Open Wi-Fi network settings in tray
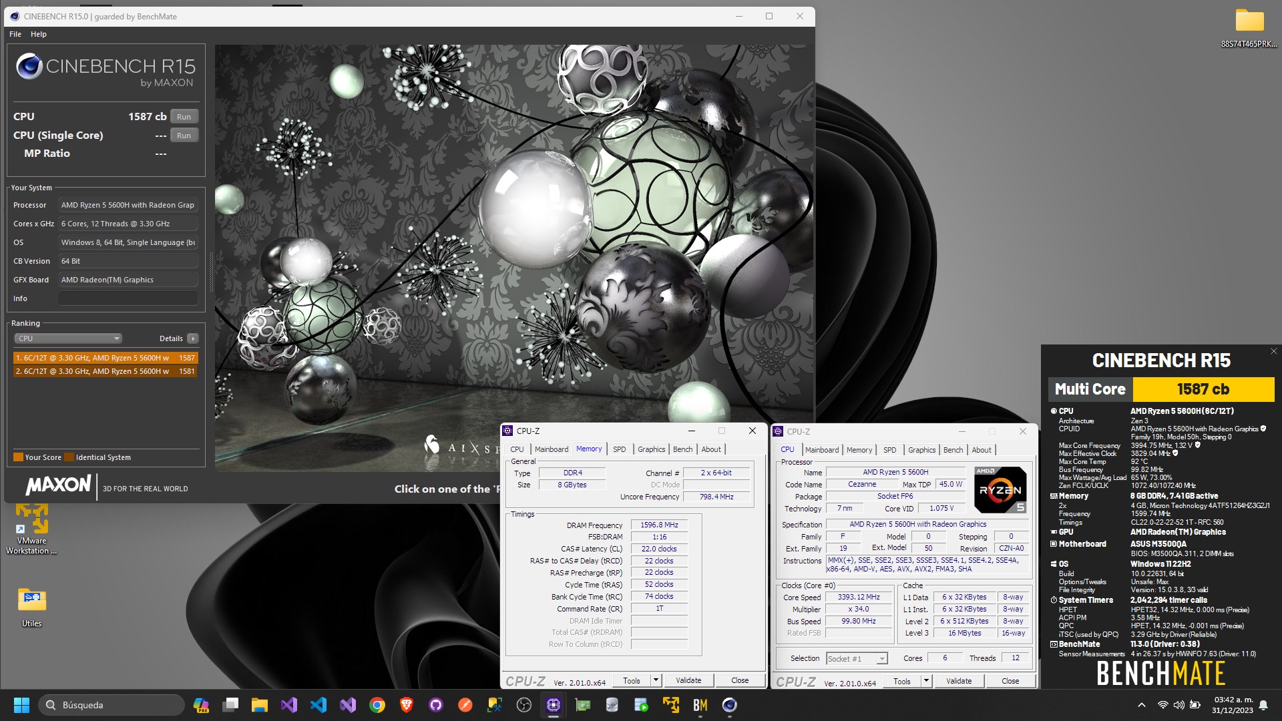The image size is (1282, 721). point(1162,705)
